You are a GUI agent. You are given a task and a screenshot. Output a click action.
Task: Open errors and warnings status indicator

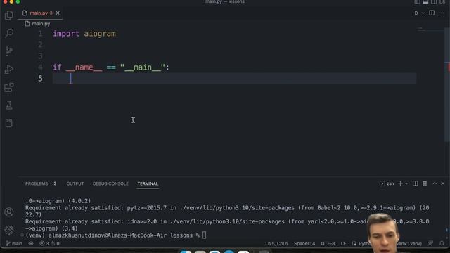(x=49, y=244)
